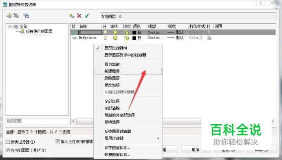This screenshot has height=160, width=282.
Task: Choose 修改说明 from context menu
Action: (x=128, y=85)
